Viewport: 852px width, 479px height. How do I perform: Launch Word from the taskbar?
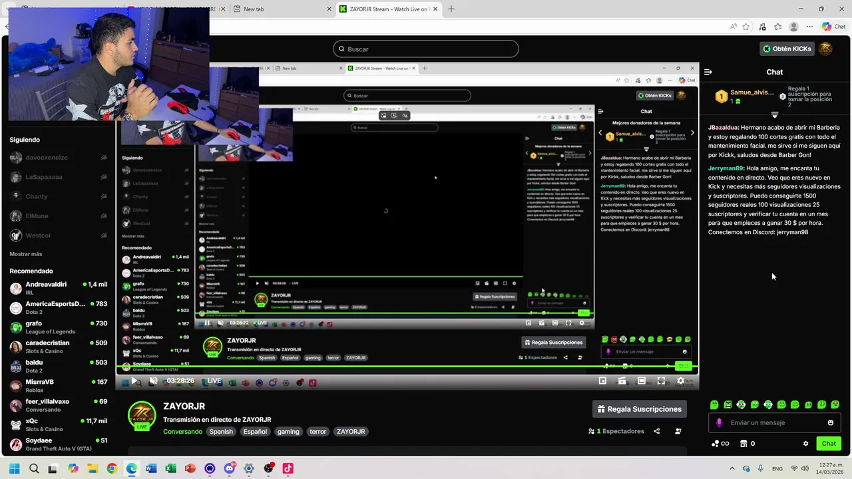coord(150,468)
